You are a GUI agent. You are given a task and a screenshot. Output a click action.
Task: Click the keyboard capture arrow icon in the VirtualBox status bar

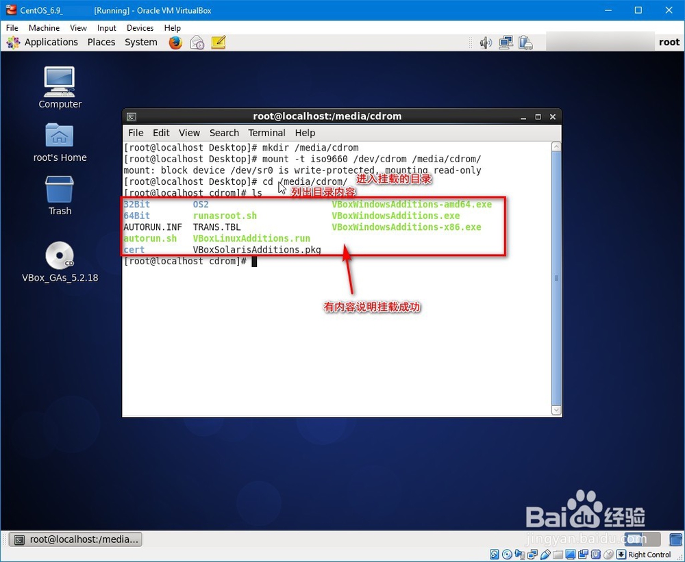click(621, 554)
